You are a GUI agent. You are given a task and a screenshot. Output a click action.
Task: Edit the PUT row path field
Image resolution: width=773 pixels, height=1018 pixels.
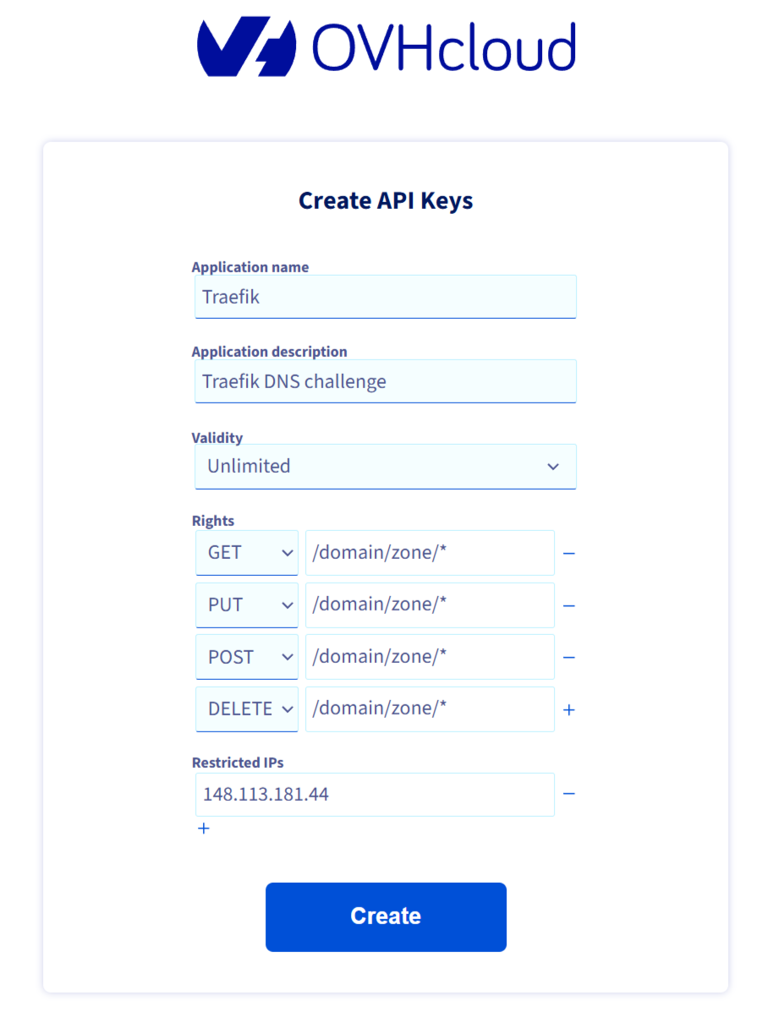[430, 605]
